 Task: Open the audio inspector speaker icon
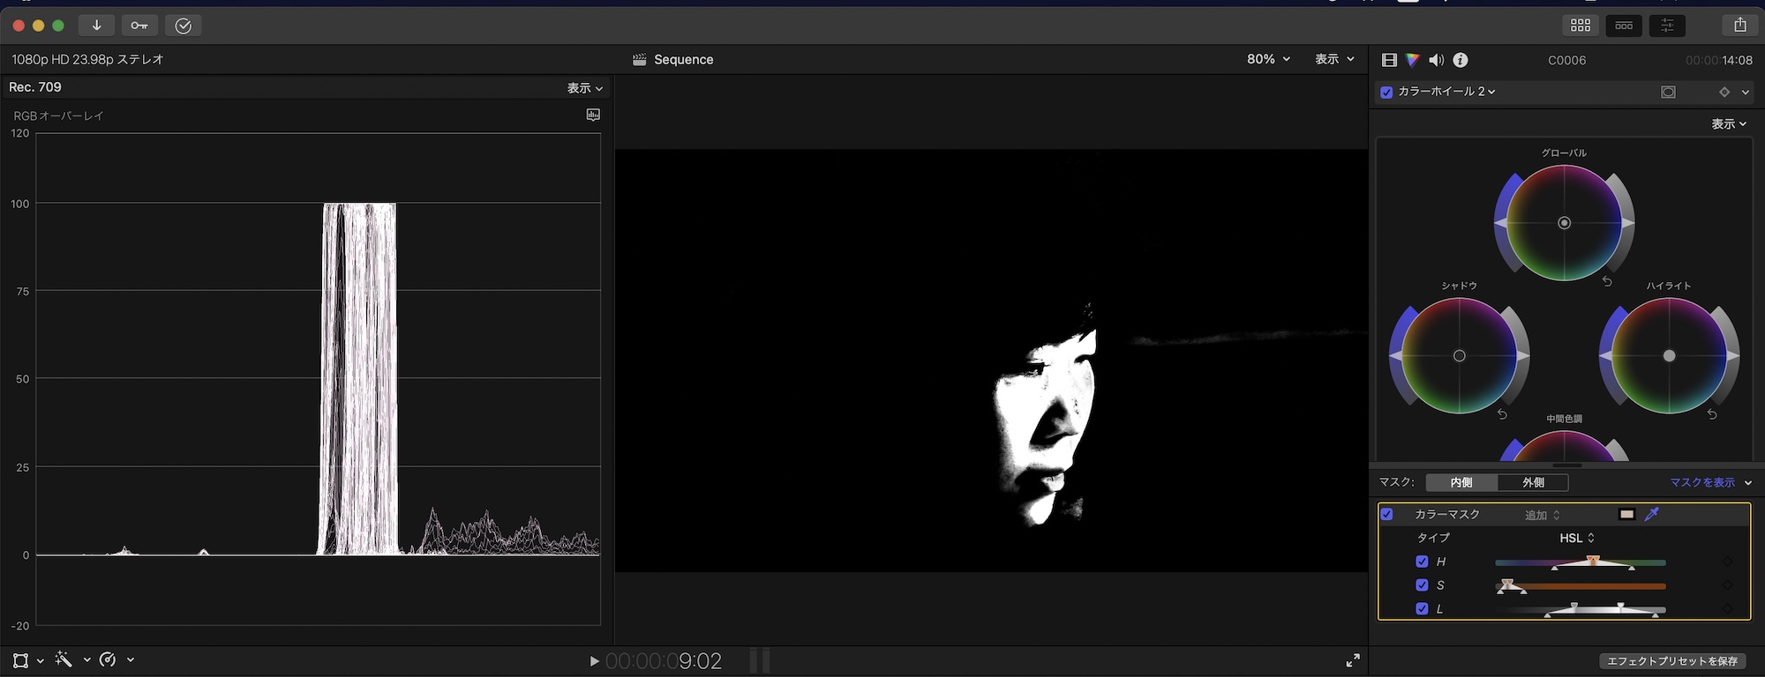(x=1436, y=60)
